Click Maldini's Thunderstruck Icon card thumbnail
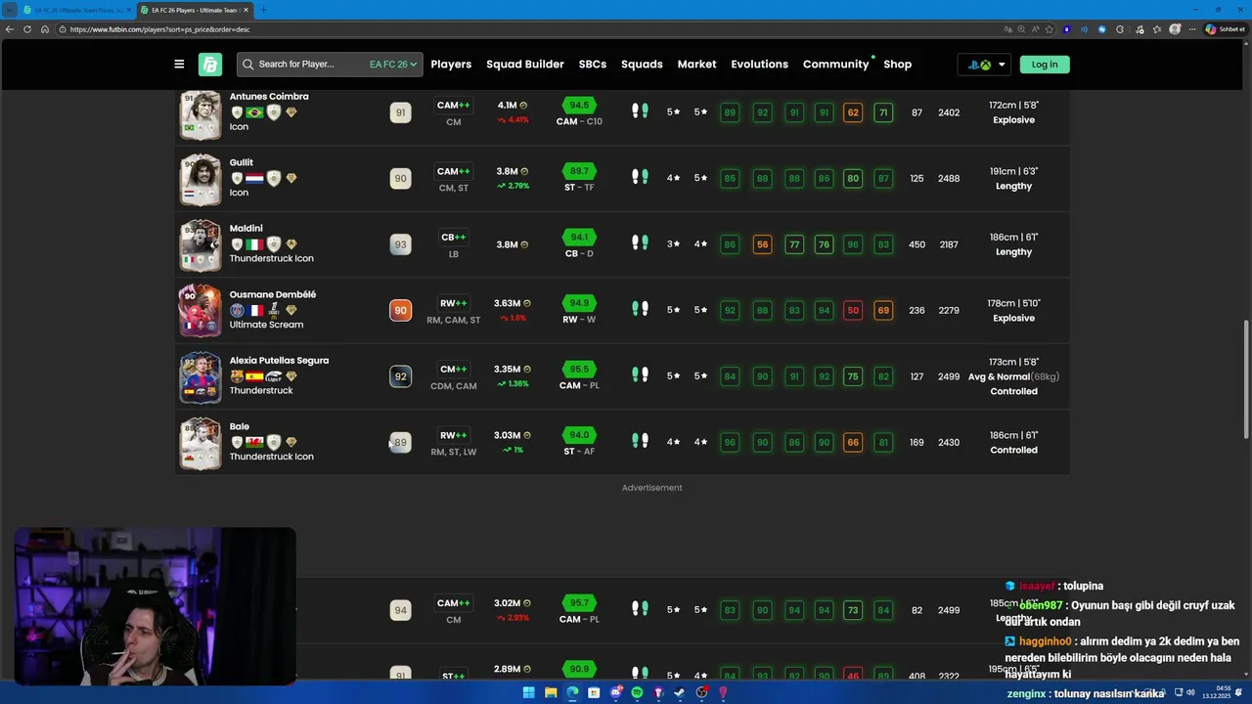The height and width of the screenshot is (704, 1252). pos(201,244)
